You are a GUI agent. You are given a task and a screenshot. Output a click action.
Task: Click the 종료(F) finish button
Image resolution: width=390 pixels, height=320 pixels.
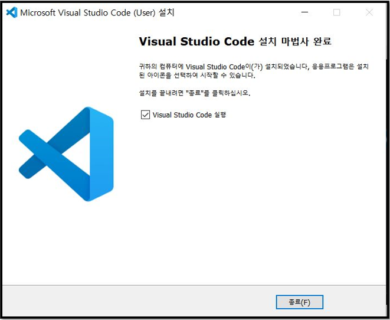coord(300,302)
